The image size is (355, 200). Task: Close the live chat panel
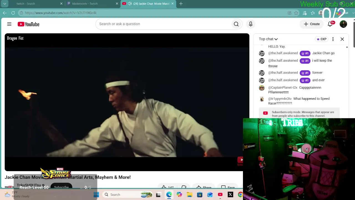click(x=342, y=39)
